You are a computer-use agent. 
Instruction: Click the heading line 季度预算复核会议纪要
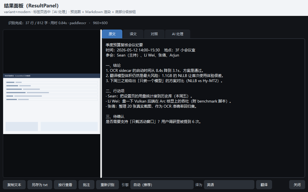[124, 45]
